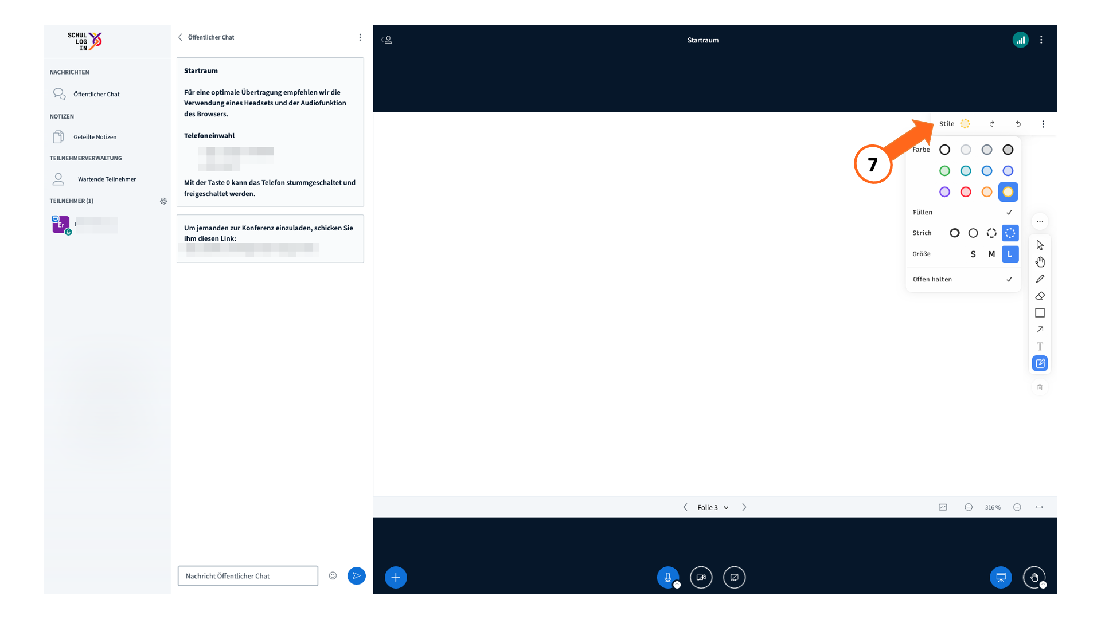
Task: Select the rectangle shape tool
Action: coord(1040,313)
